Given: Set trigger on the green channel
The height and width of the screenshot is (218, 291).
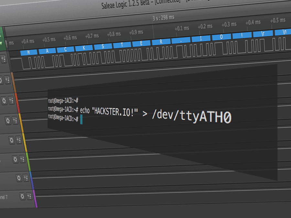Looking at the screenshot, I should (x=22, y=159).
